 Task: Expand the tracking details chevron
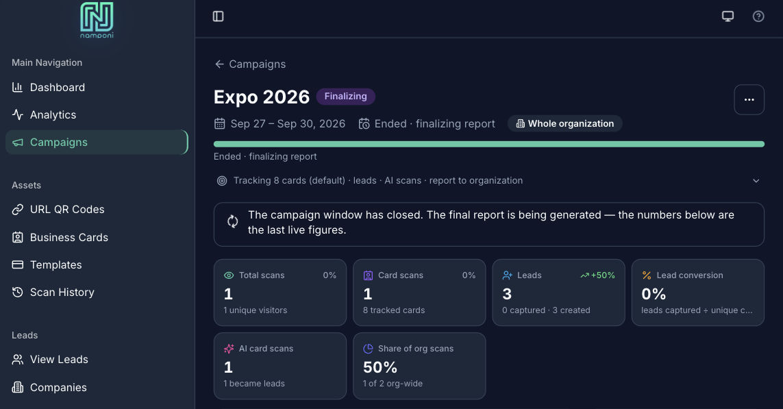click(756, 181)
